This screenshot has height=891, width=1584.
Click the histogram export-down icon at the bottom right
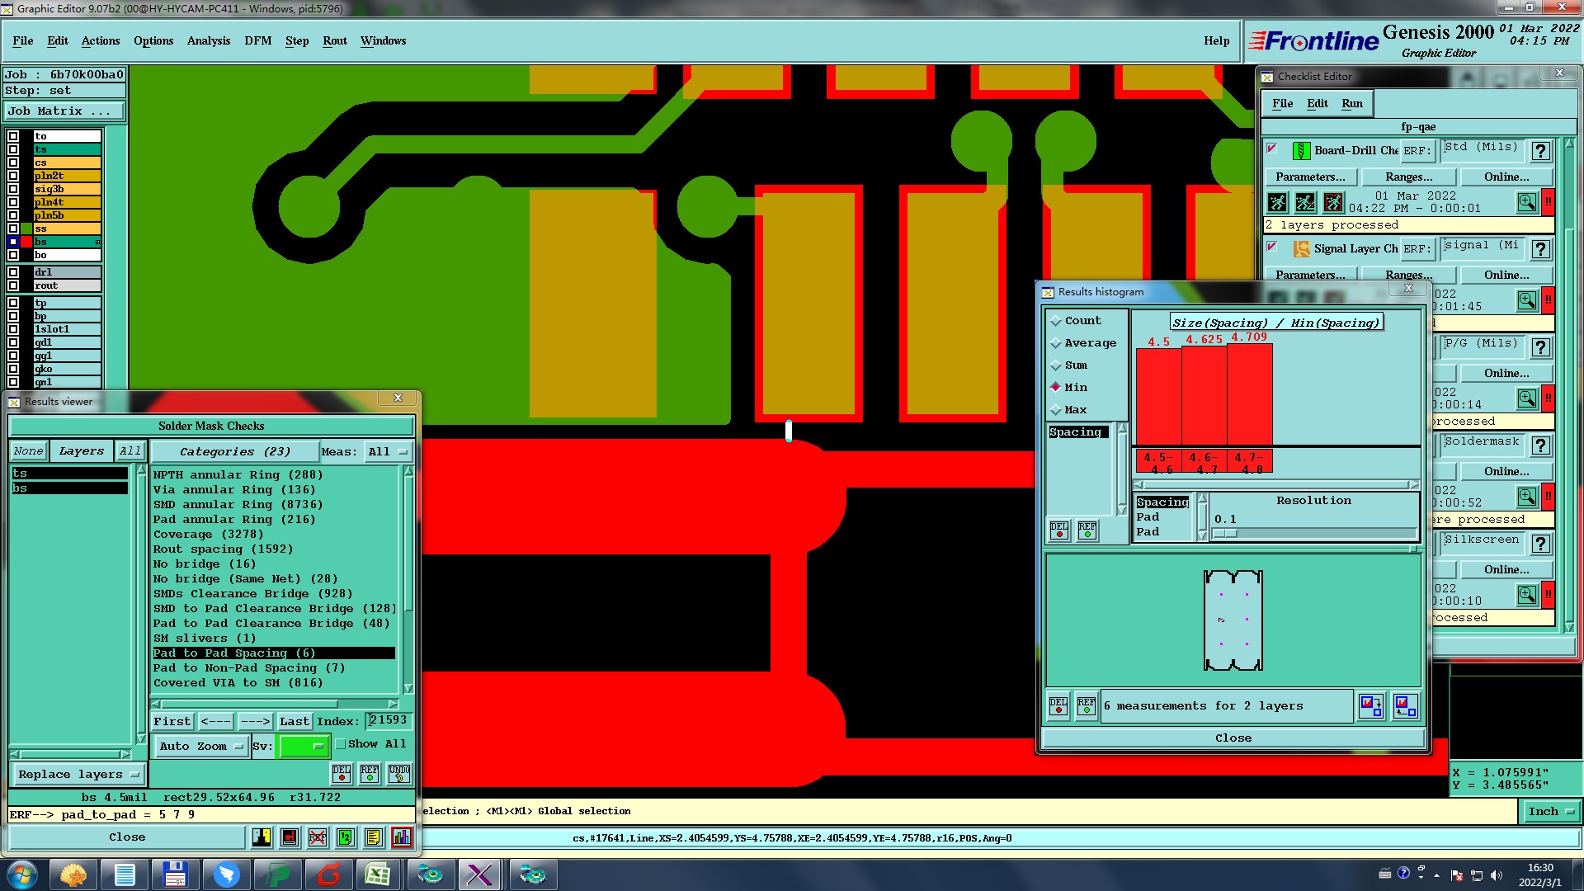[x=1371, y=706]
